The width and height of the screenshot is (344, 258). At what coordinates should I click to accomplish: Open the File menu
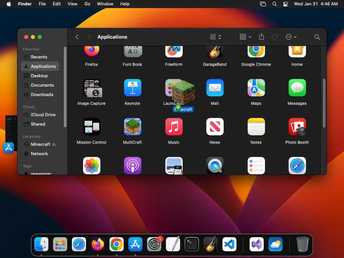pos(42,4)
